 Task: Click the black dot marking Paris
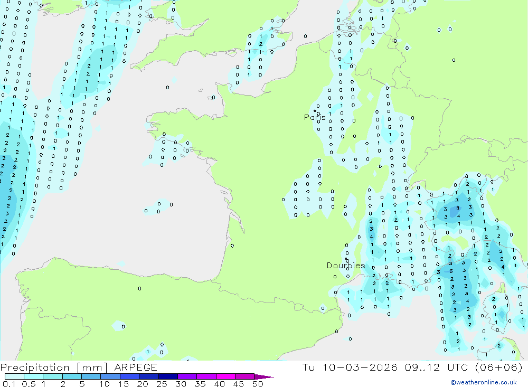click(315, 110)
